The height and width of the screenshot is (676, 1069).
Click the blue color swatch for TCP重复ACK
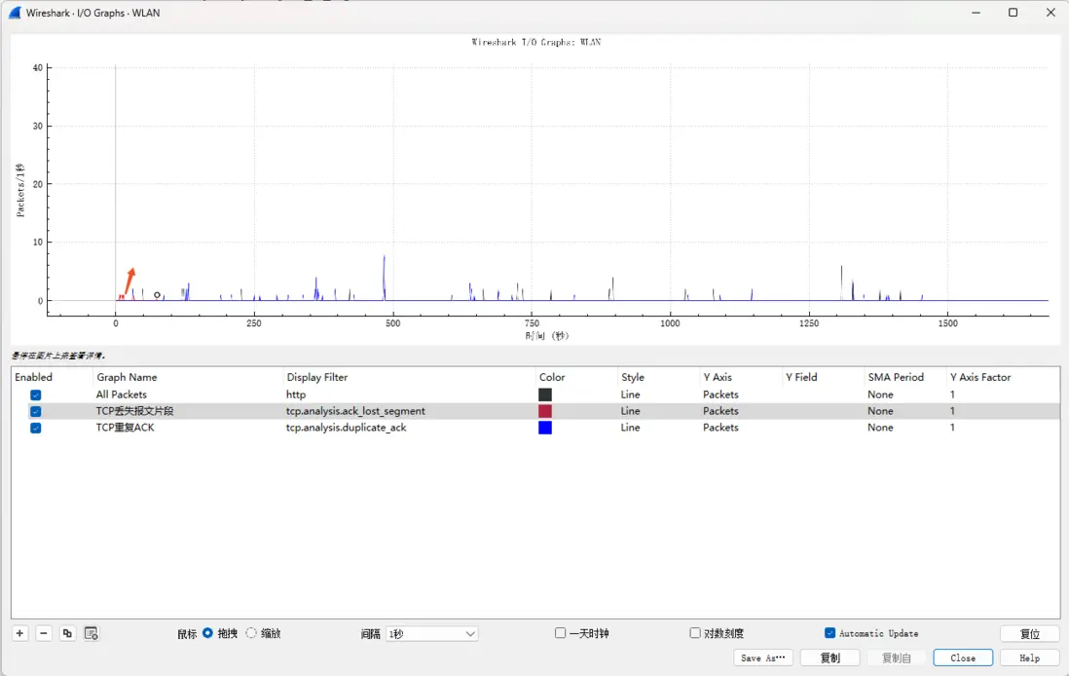pyautogui.click(x=545, y=428)
